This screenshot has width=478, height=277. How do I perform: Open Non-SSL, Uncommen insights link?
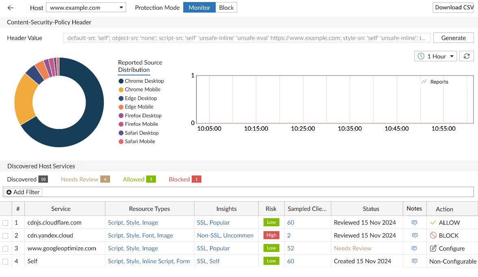pos(225,235)
